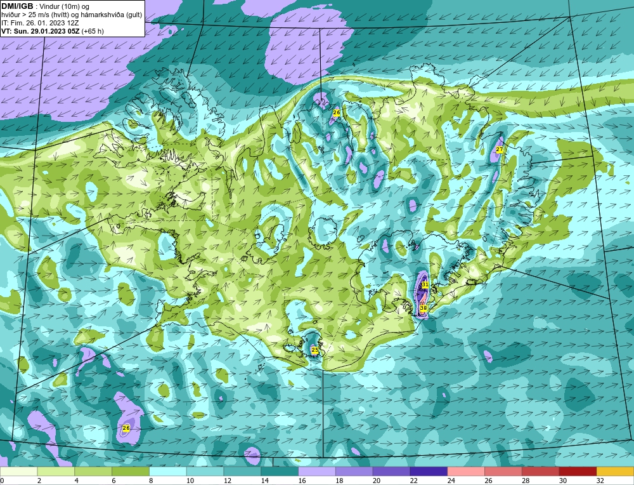Click the '16' tick label on the legend
Image resolution: width=634 pixels, height=485 pixels.
tap(302, 481)
